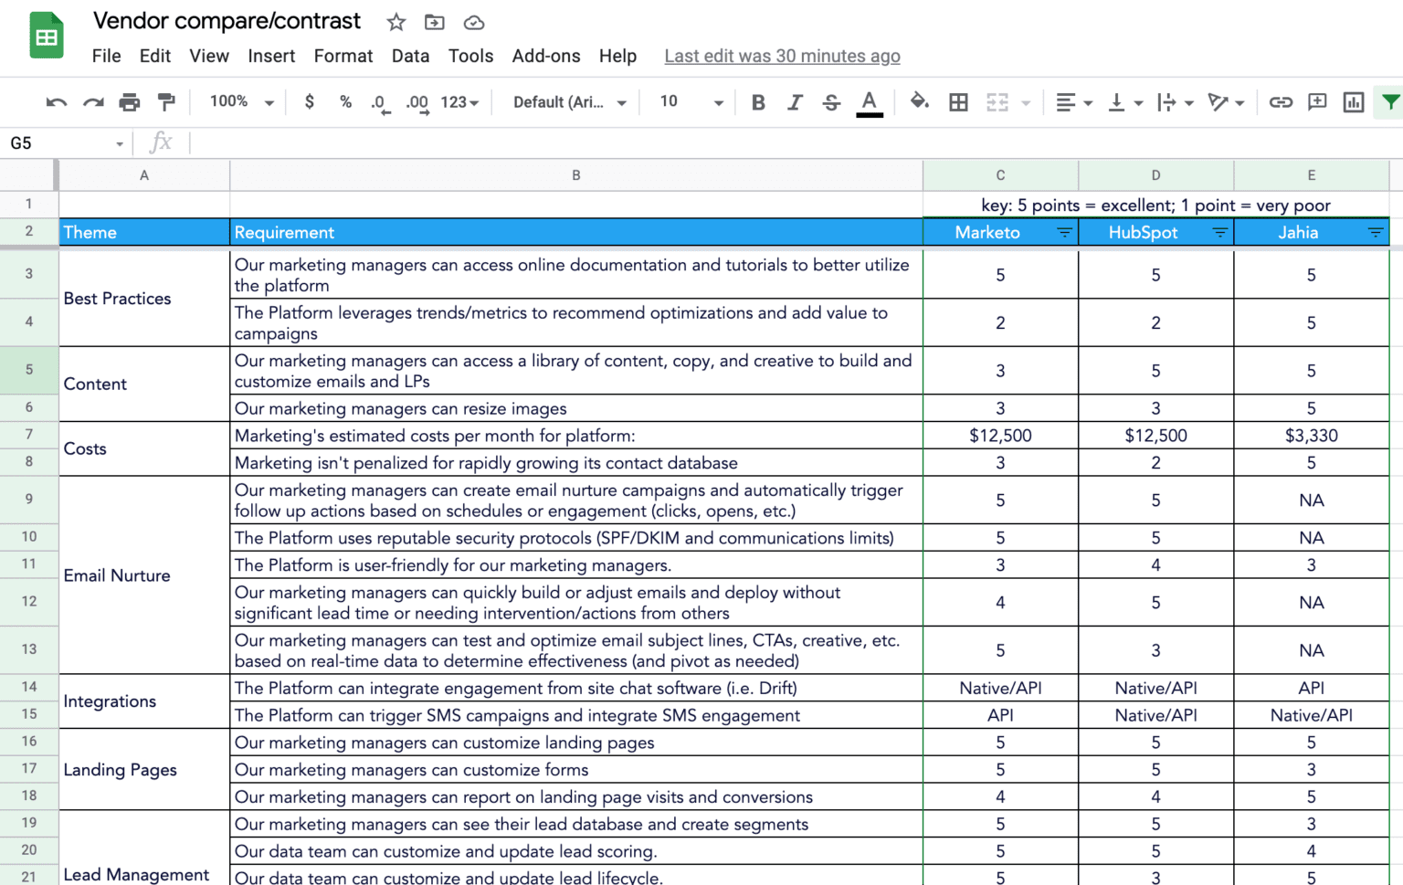Open the Add-ons menu
Viewport: 1403px width, 885px height.
[x=546, y=56]
